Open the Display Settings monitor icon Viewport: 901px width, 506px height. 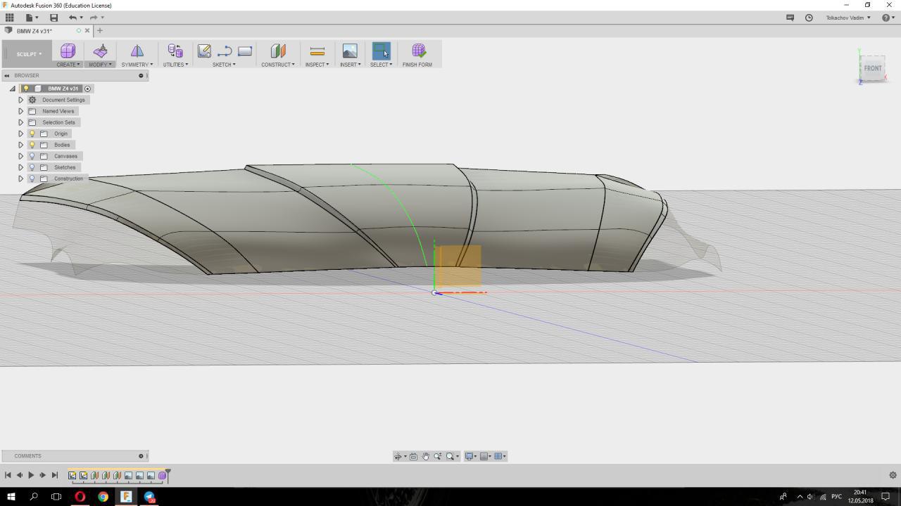pyautogui.click(x=469, y=456)
